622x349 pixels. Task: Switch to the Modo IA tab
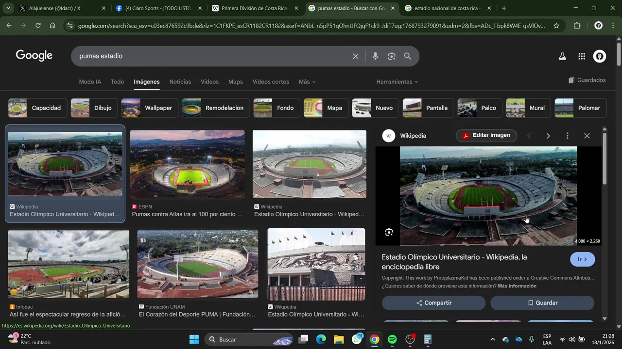(x=90, y=82)
